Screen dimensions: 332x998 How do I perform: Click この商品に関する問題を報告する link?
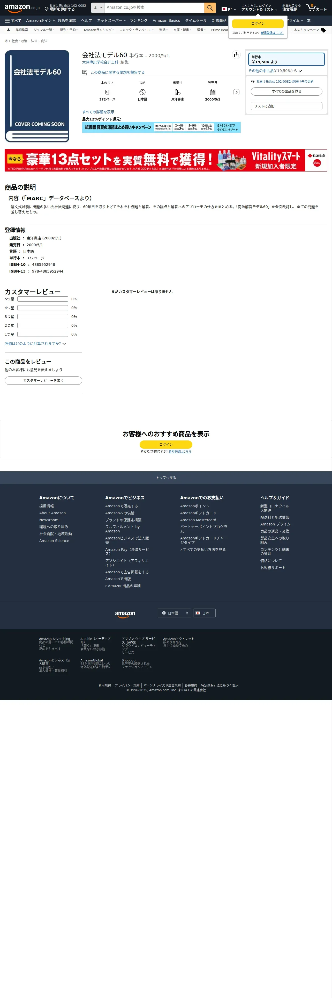coord(117,73)
